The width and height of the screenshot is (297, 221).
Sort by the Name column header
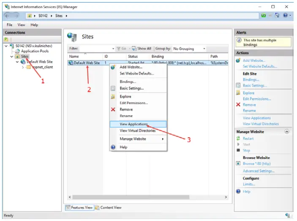[x=85, y=57]
